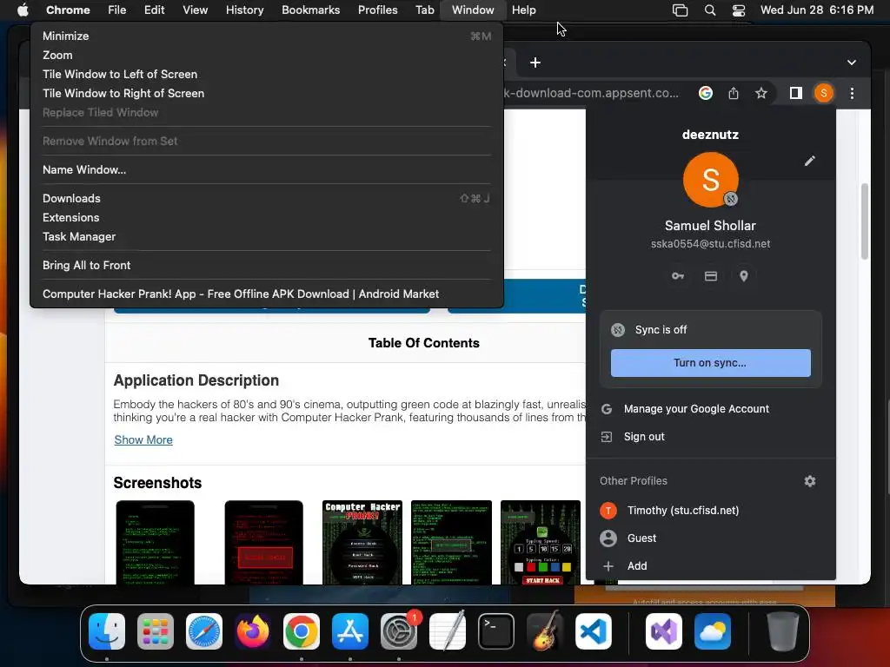Click the page vertical scrollbar
This screenshot has height=667, width=890.
[865, 221]
